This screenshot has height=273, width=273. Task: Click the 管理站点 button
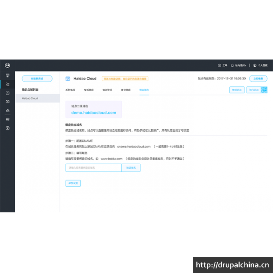click(x=237, y=90)
